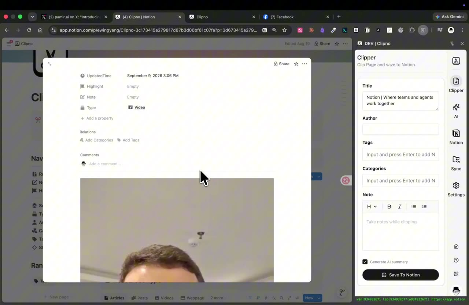
Task: Click the ChatGPT extension icon
Action: (x=400, y=30)
